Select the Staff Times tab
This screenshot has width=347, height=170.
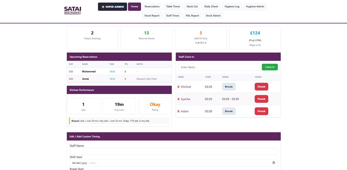click(173, 15)
